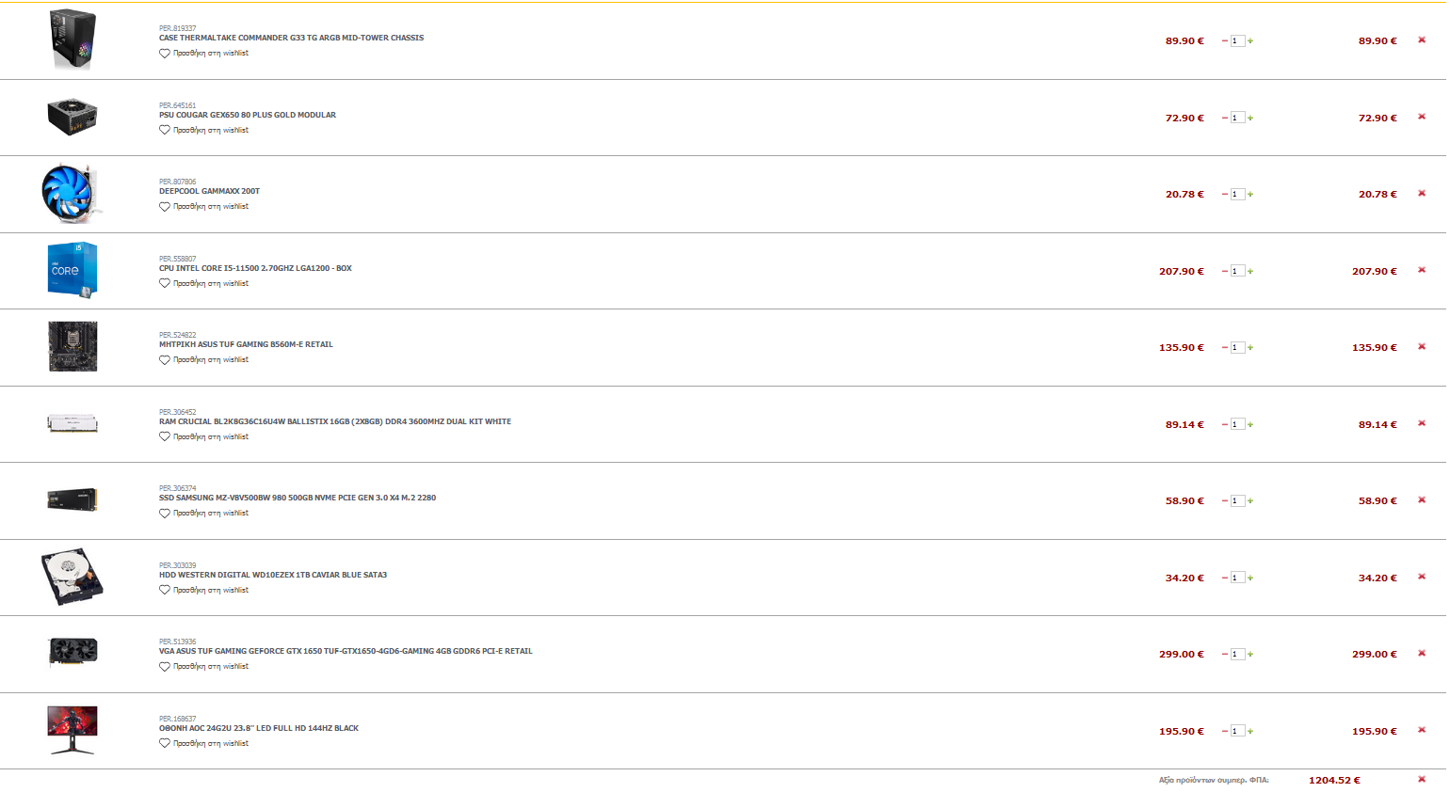This screenshot has width=1450, height=792.
Task: Increase quantity of Thermaltake Commander case
Action: point(1250,40)
